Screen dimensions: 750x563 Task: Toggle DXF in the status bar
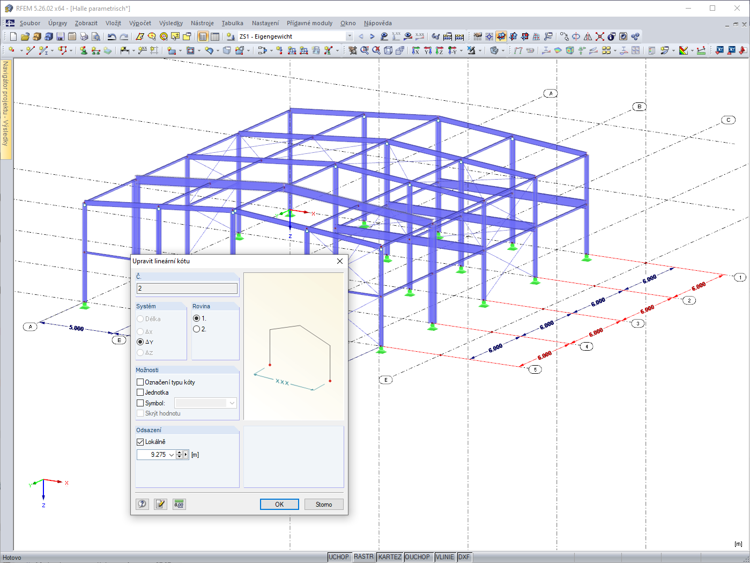pos(464,557)
